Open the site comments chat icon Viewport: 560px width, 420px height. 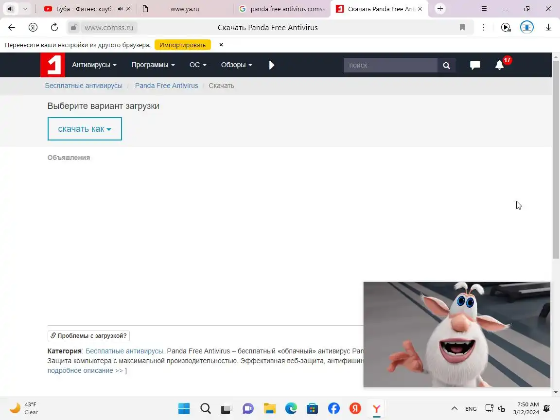tap(475, 65)
